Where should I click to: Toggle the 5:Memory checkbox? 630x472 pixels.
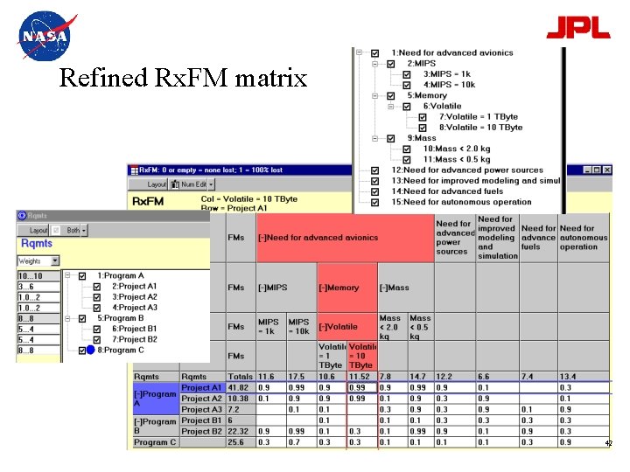(x=390, y=96)
